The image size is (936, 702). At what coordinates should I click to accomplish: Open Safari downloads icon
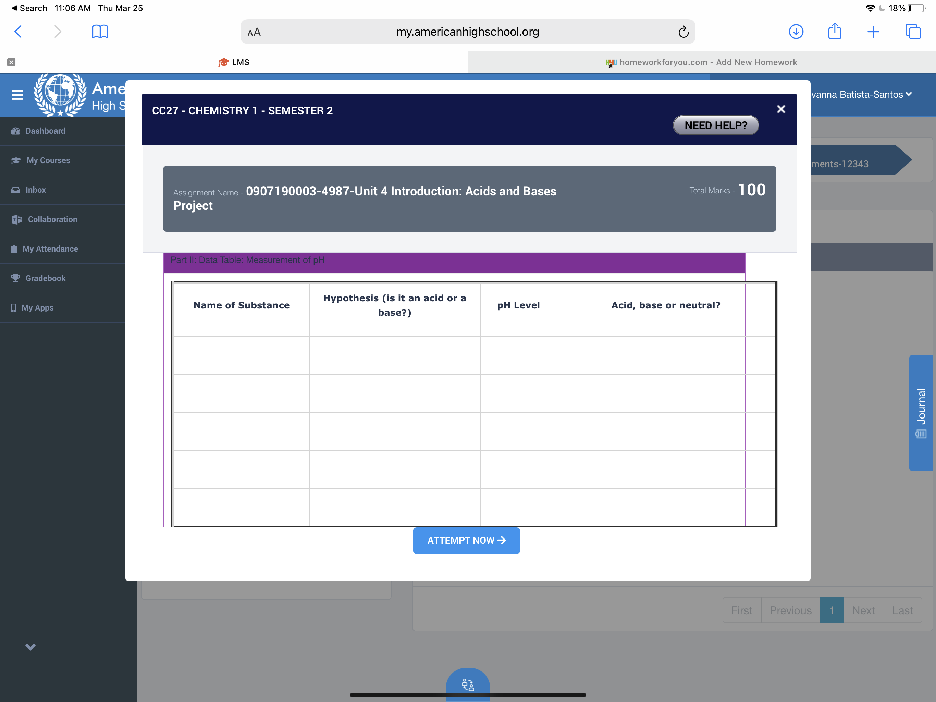pos(796,32)
